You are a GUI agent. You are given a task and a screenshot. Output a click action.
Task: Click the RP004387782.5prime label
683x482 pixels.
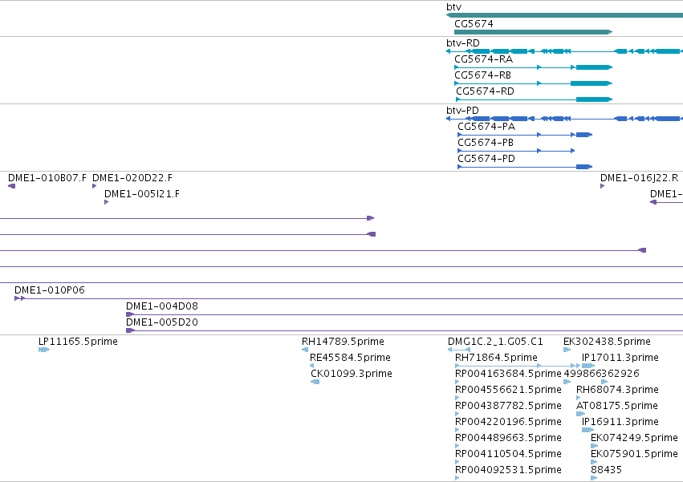[508, 407]
